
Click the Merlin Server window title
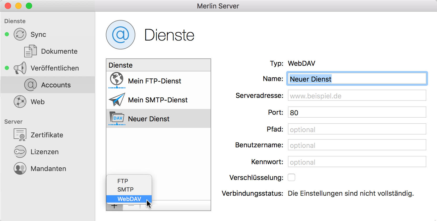(x=218, y=6)
